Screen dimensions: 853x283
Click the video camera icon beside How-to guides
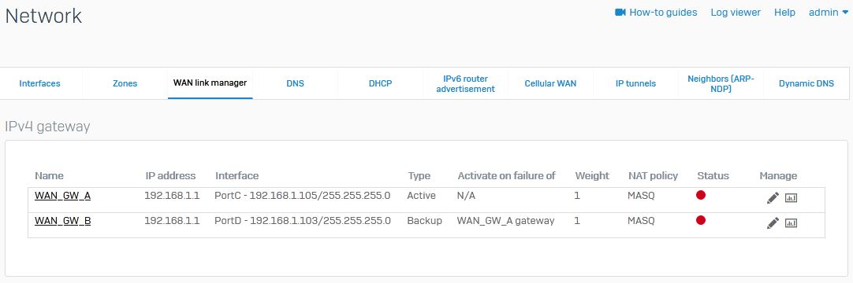tap(620, 12)
